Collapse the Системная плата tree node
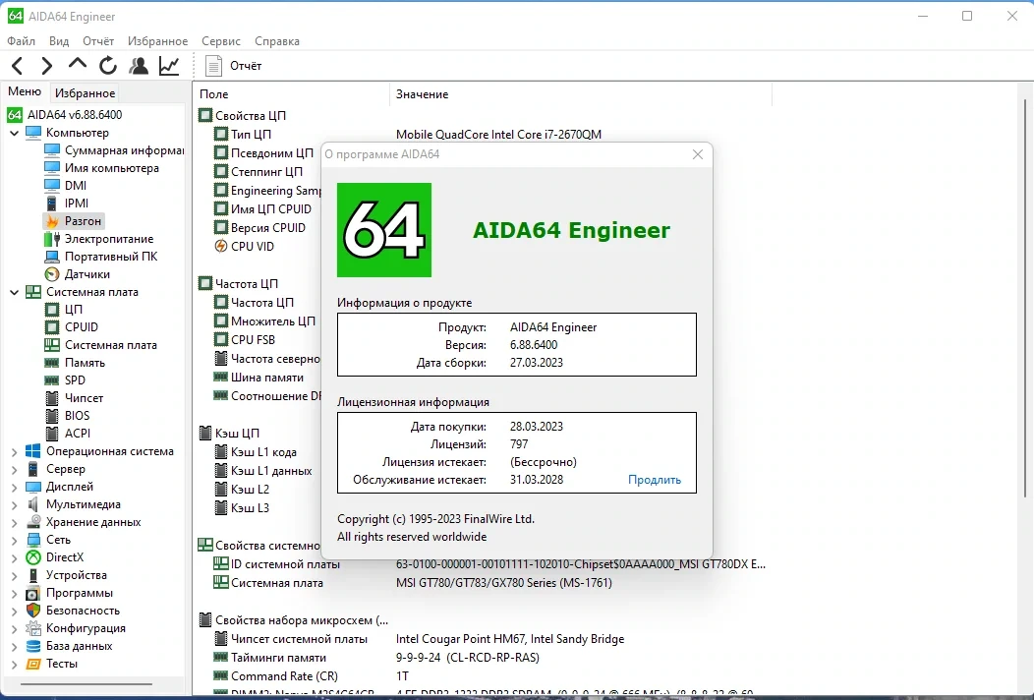Viewport: 1034px width, 700px height. (15, 292)
